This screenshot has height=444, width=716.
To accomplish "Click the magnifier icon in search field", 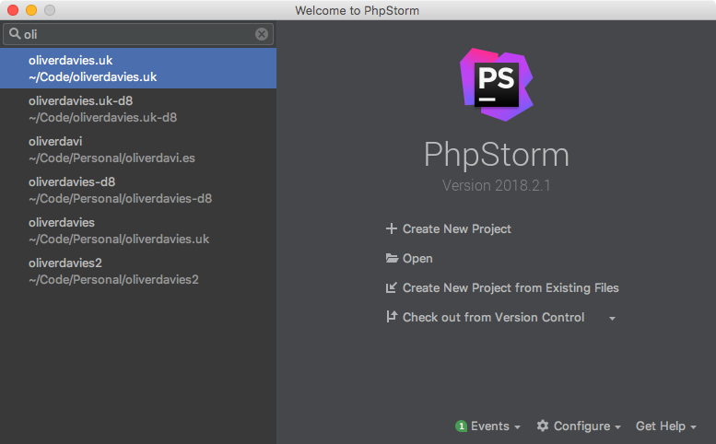I will pos(15,34).
